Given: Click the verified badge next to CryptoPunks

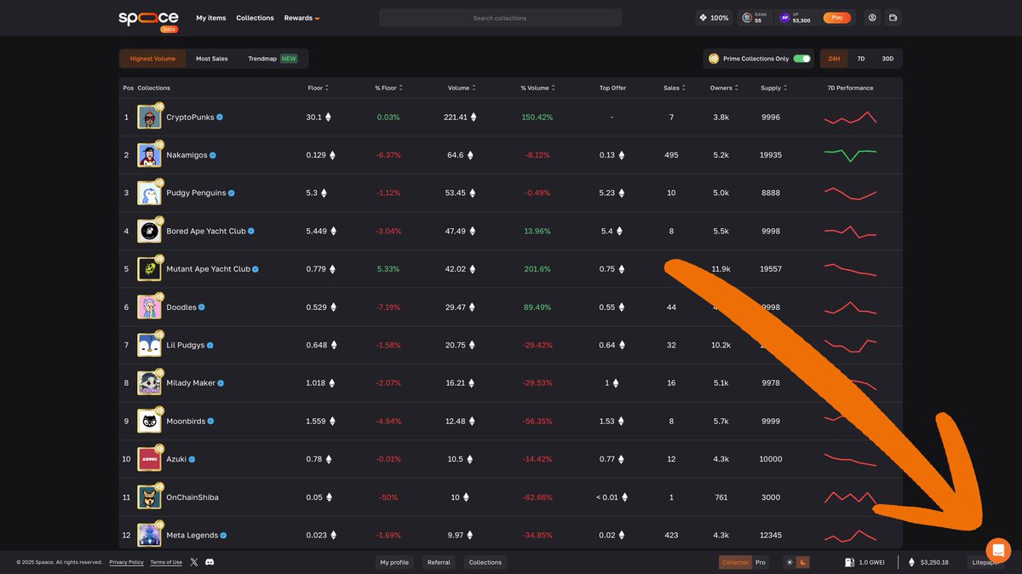Looking at the screenshot, I should point(220,118).
